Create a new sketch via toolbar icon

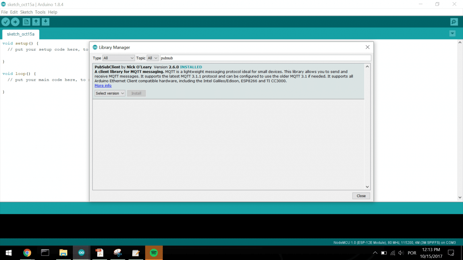coord(27,22)
